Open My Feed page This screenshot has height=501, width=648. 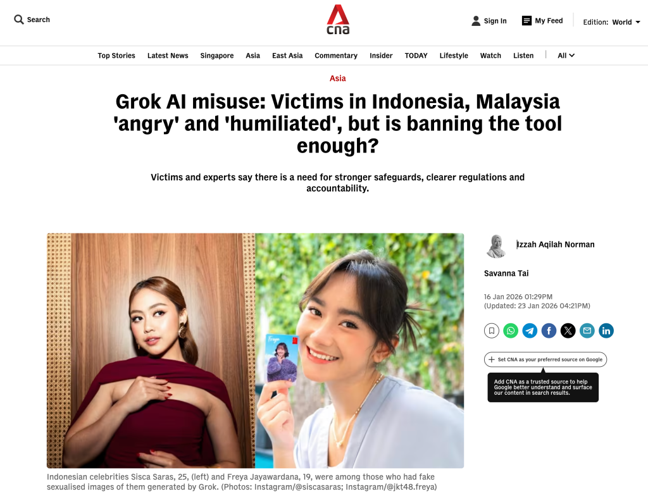click(542, 21)
